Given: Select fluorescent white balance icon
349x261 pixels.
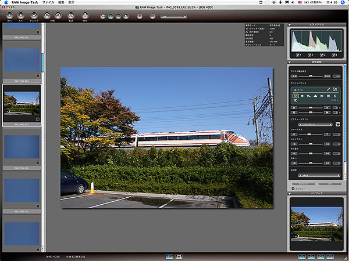Looking at the screenshot, I should (x=328, y=96).
